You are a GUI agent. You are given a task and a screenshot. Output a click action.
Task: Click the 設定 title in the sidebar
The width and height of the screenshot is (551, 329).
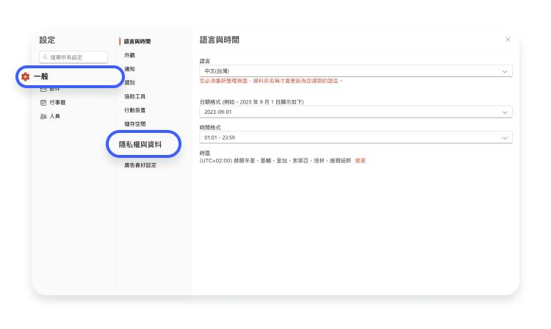[x=47, y=40]
